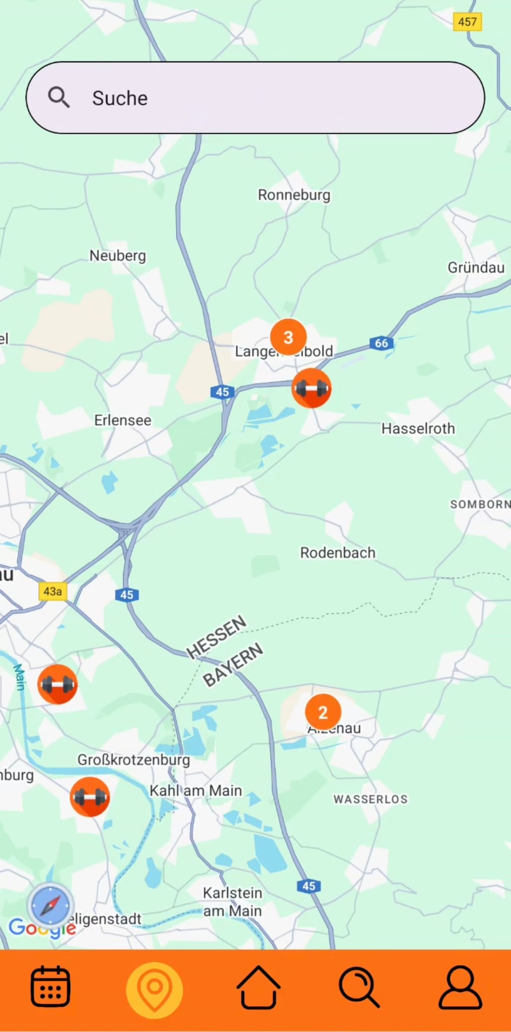This screenshot has height=1032, width=511.
Task: Tap the dumbbell marker near road 43a
Action: (57, 684)
